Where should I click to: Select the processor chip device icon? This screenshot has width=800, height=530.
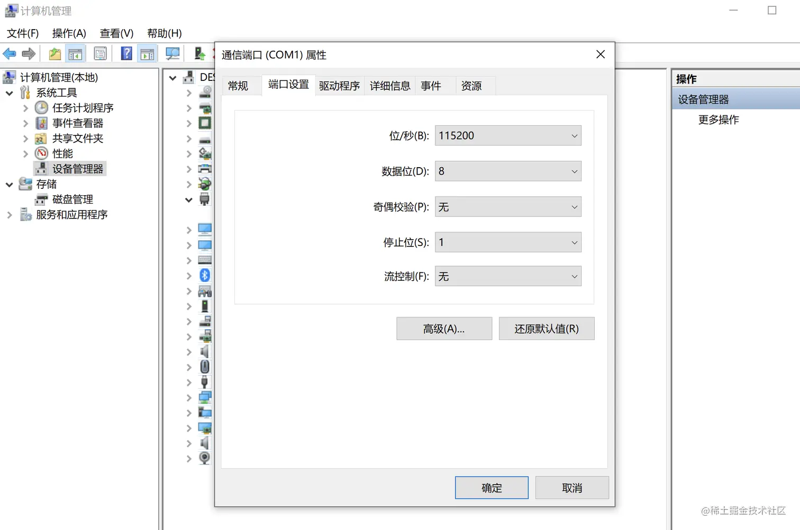coord(205,123)
